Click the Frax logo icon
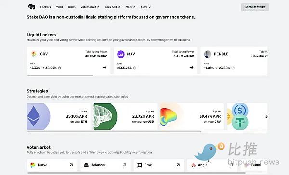The width and height of the screenshot is (289, 175). (140, 165)
